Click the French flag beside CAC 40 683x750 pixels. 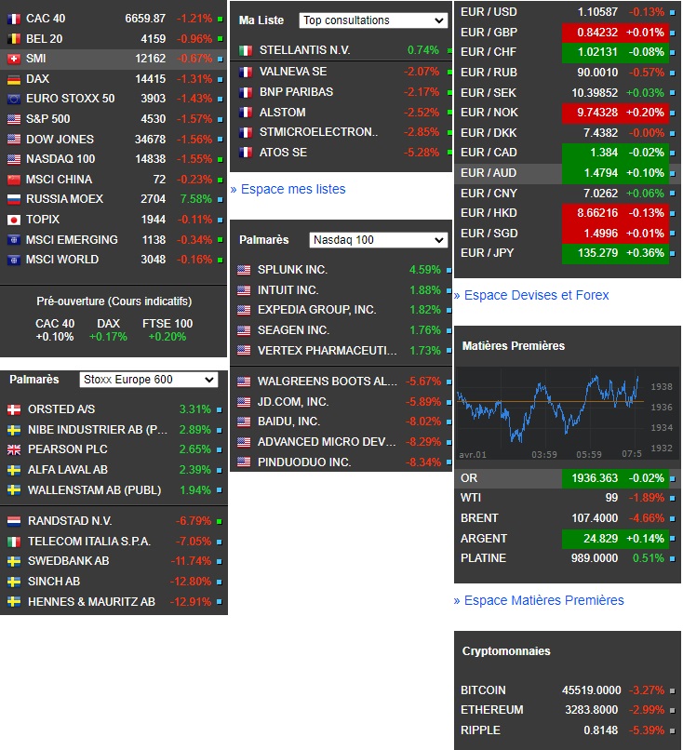(14, 19)
